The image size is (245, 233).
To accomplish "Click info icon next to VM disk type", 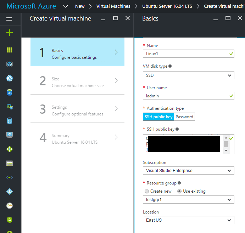I will click(x=170, y=66).
